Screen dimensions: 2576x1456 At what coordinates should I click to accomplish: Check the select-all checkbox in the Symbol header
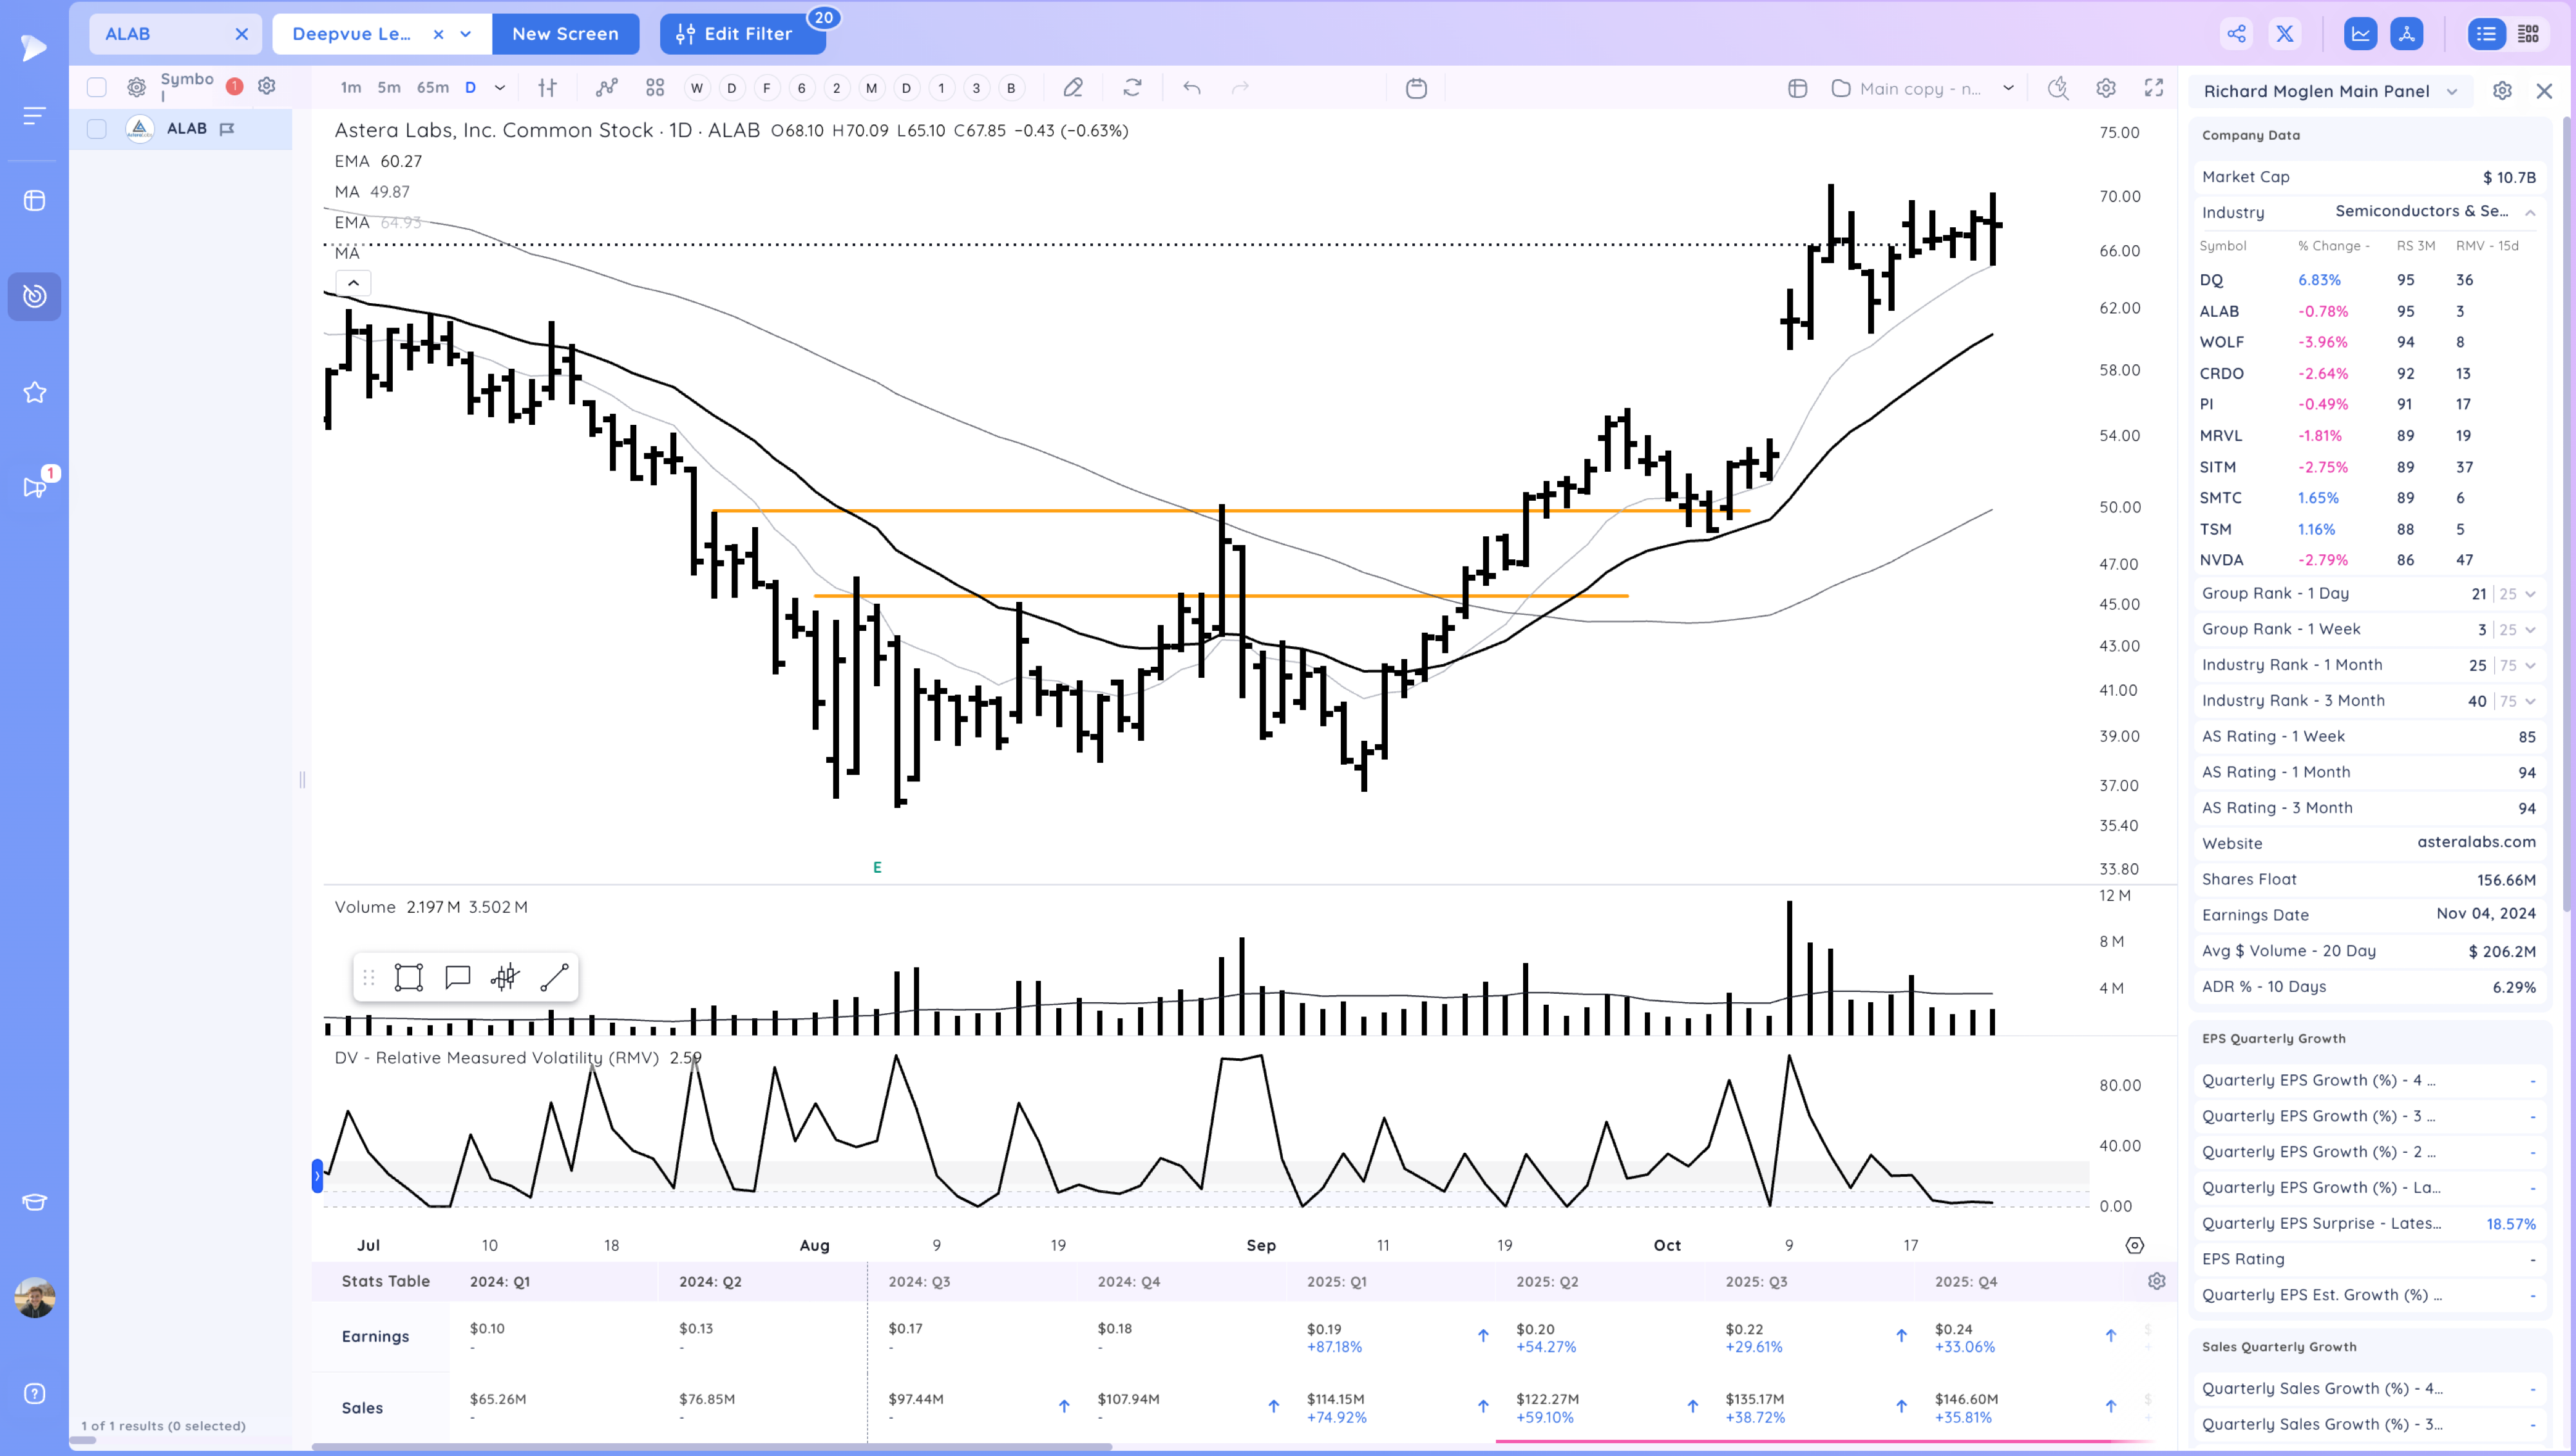pos(96,86)
